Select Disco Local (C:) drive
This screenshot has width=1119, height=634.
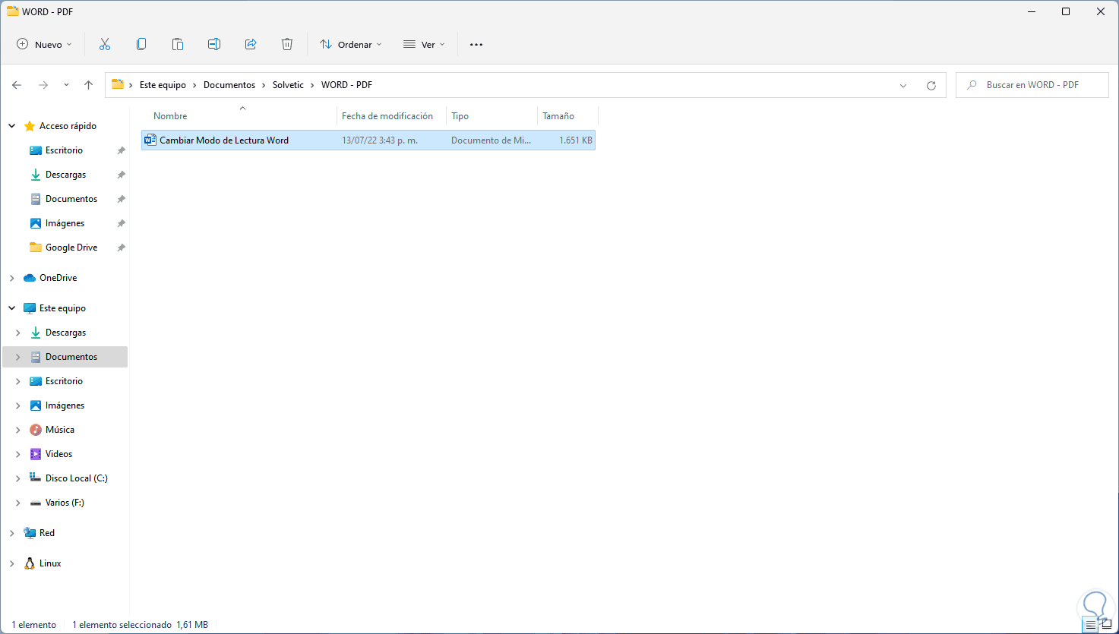click(x=76, y=478)
